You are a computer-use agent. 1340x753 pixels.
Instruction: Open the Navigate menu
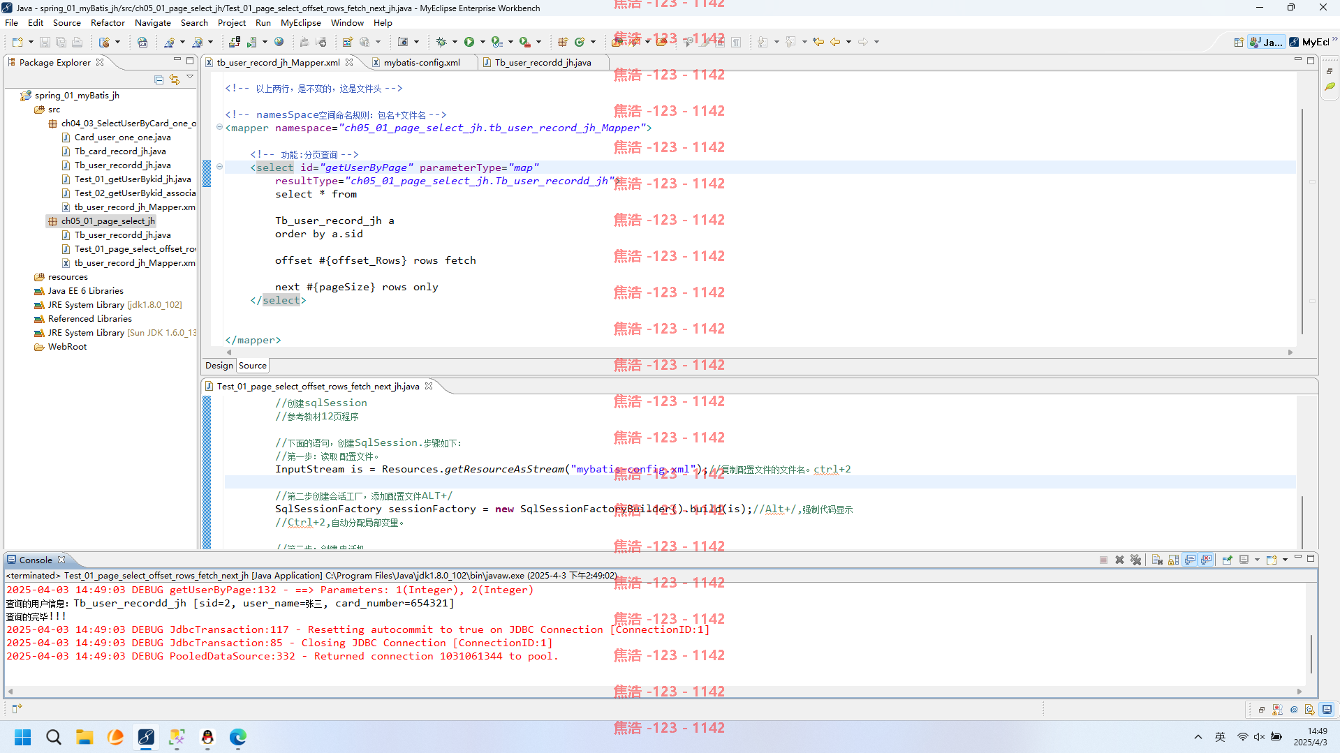click(153, 22)
